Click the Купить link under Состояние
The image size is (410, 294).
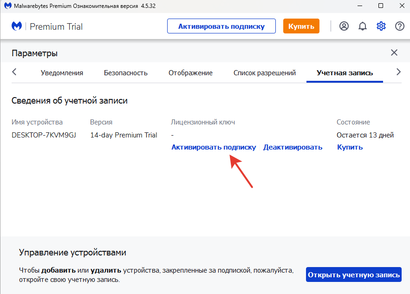pyautogui.click(x=350, y=147)
